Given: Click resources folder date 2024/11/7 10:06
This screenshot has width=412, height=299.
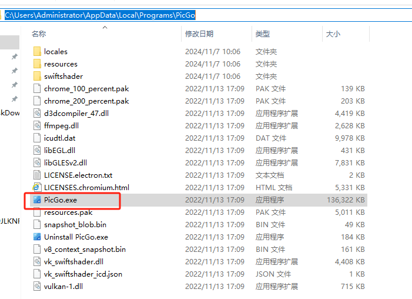Looking at the screenshot, I should (x=213, y=64).
